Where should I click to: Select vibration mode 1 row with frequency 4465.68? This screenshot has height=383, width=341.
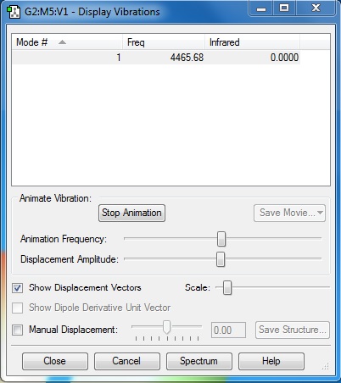pyautogui.click(x=156, y=58)
